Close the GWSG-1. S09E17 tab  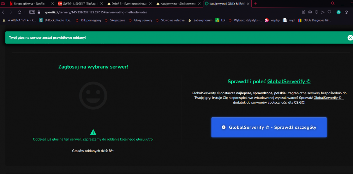point(101,4)
